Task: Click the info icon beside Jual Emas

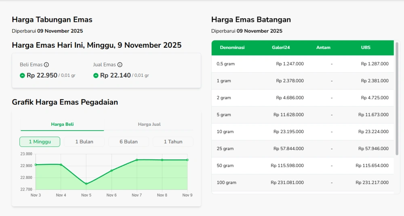Action: pos(120,65)
